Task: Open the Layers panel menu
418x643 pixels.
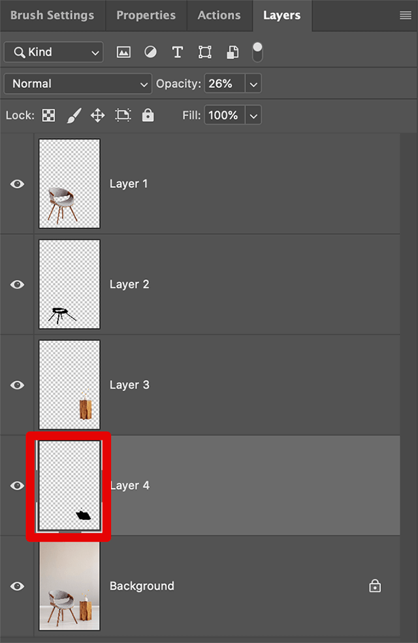Action: (x=405, y=15)
